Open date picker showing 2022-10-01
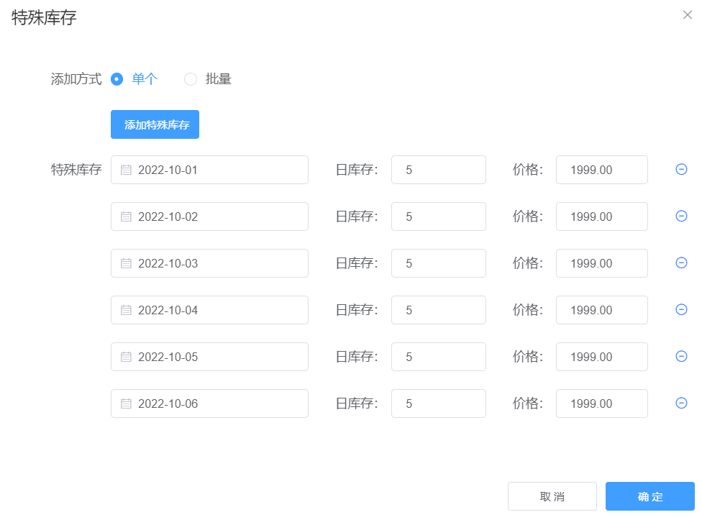The height and width of the screenshot is (520, 702). (x=209, y=170)
